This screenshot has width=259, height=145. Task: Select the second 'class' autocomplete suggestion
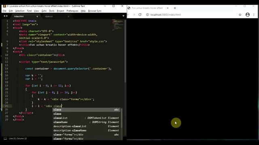(x=86, y=114)
